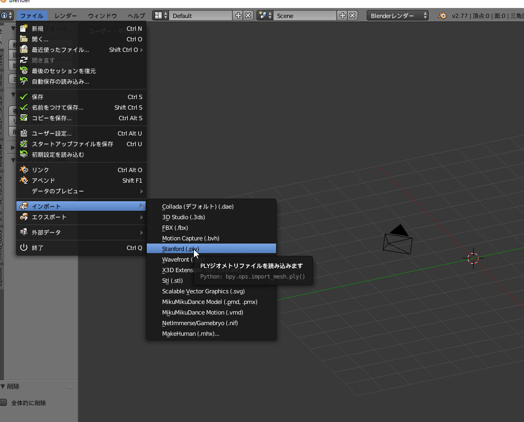Add a new scene

point(343,16)
